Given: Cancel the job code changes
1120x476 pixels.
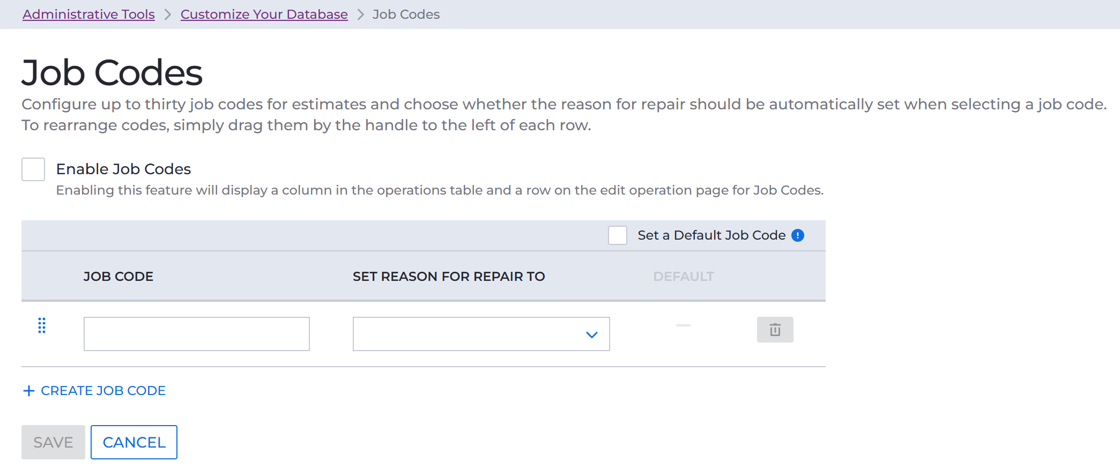Looking at the screenshot, I should coord(133,442).
